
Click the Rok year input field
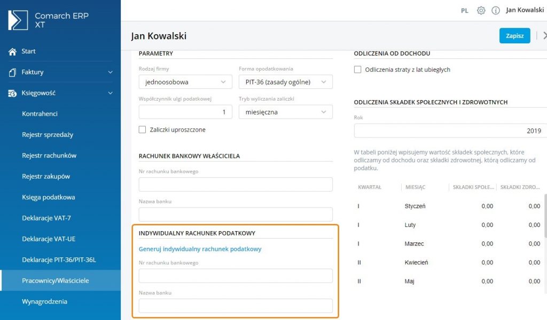tap(450, 131)
